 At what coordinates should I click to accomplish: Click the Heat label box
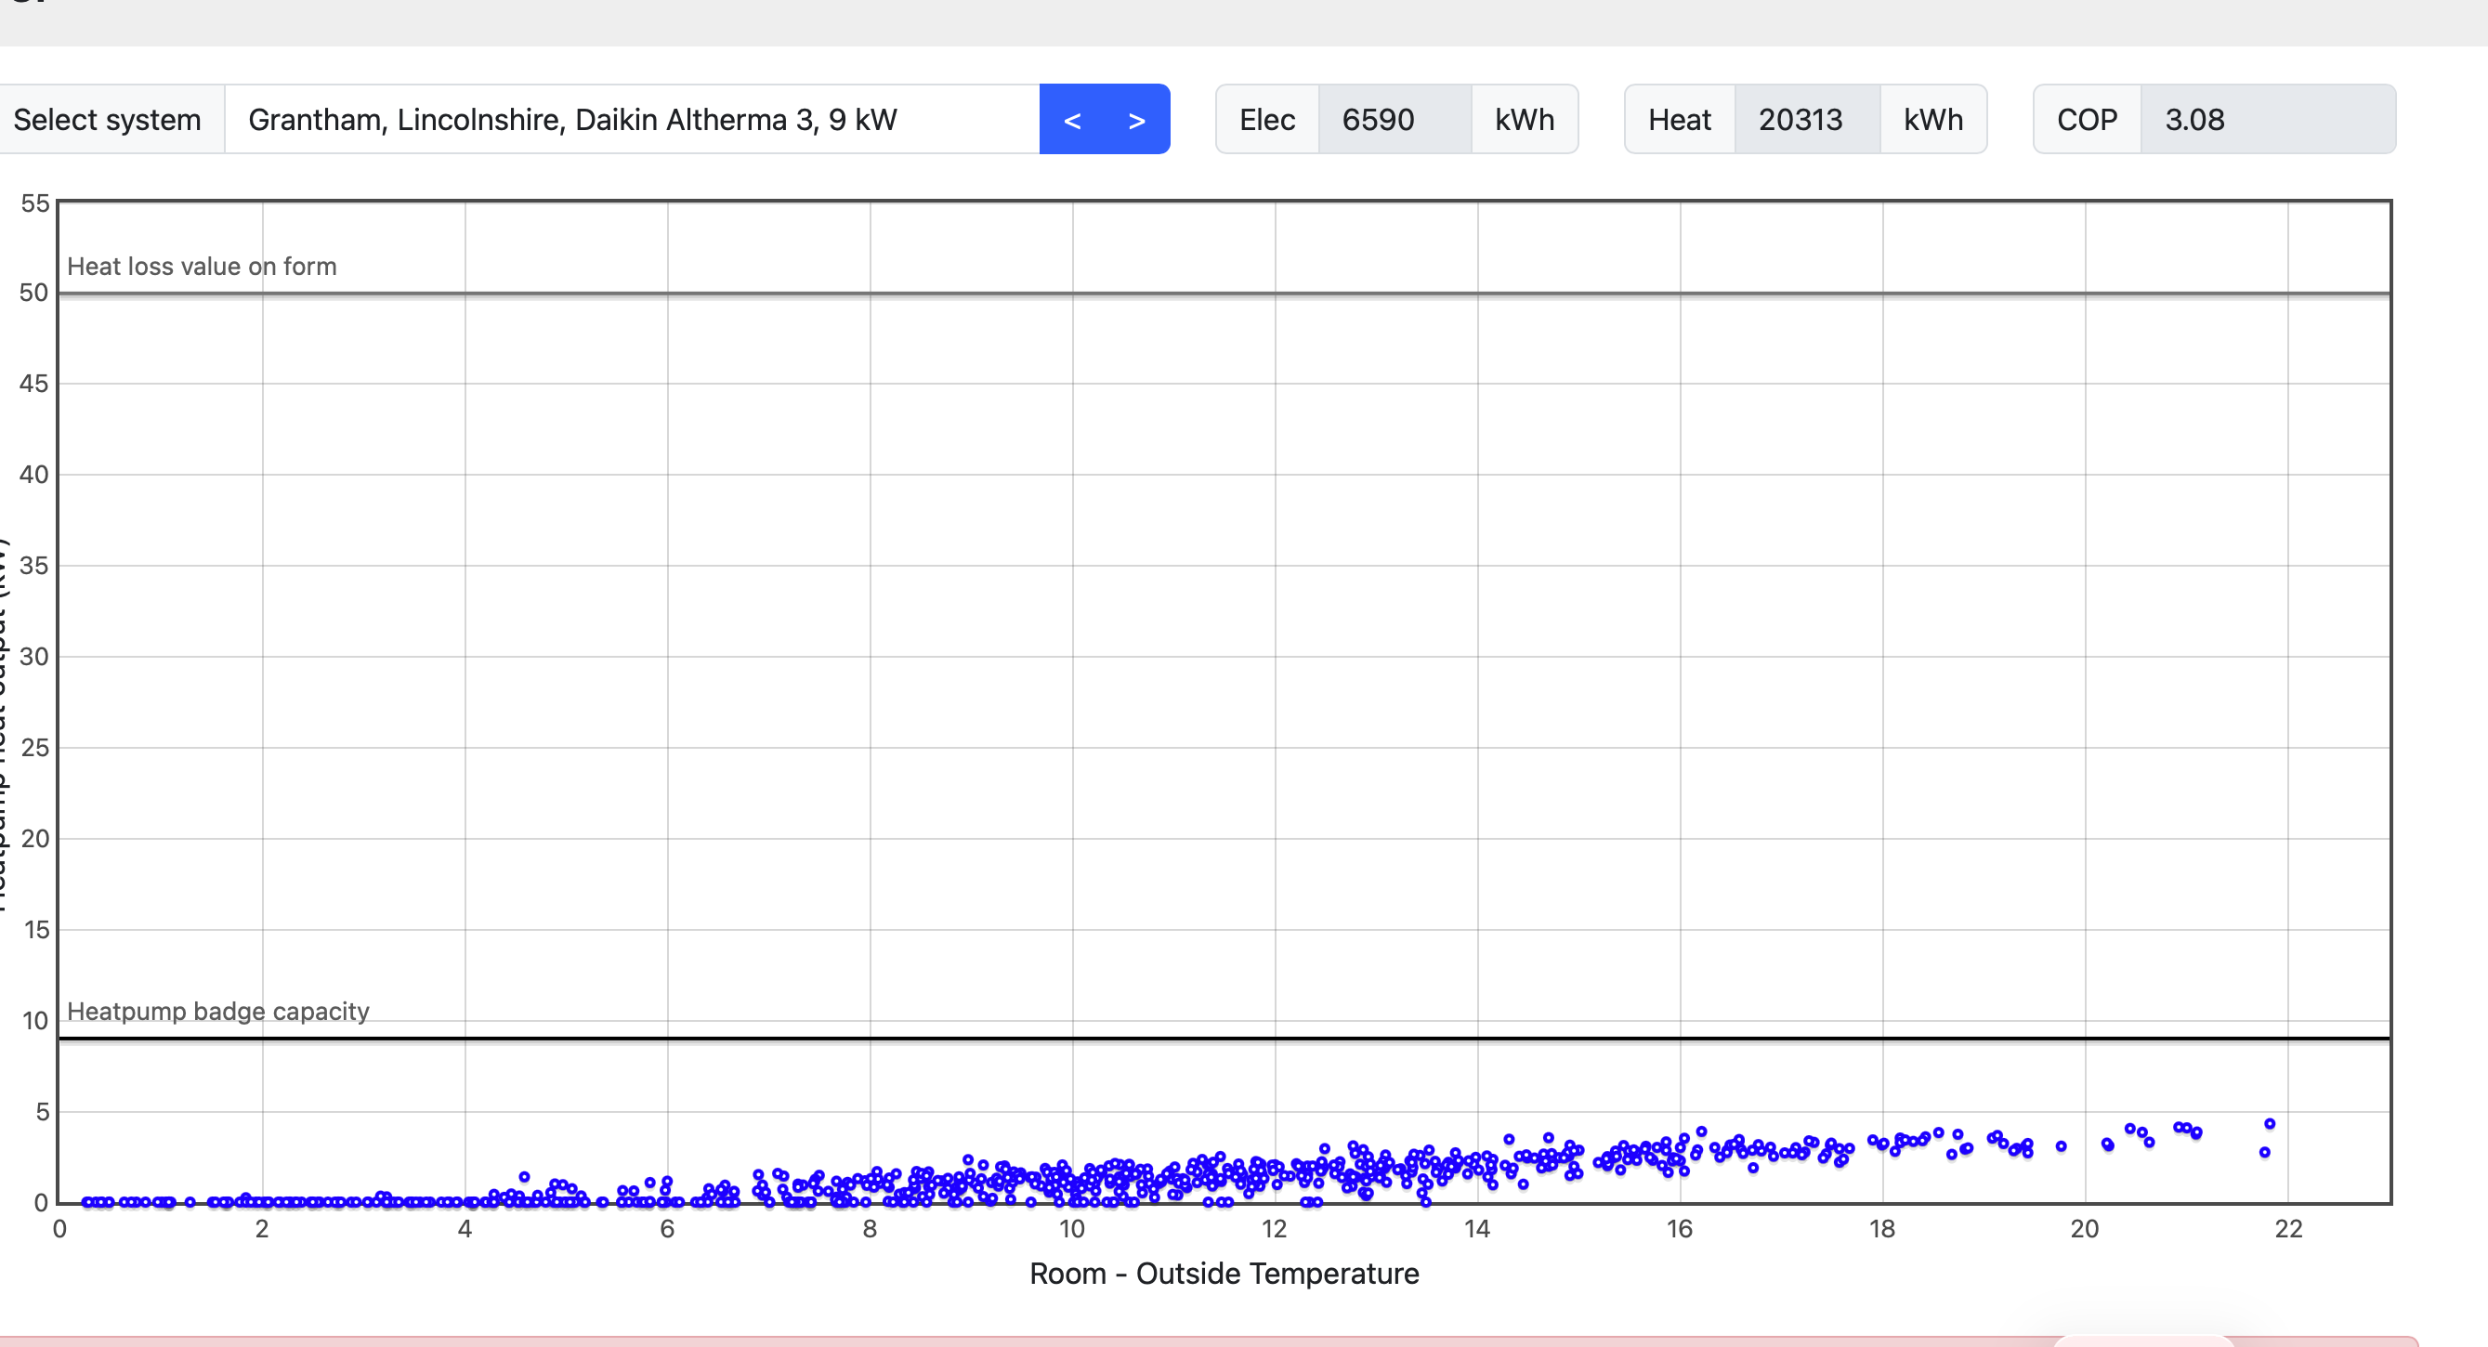[x=1679, y=120]
